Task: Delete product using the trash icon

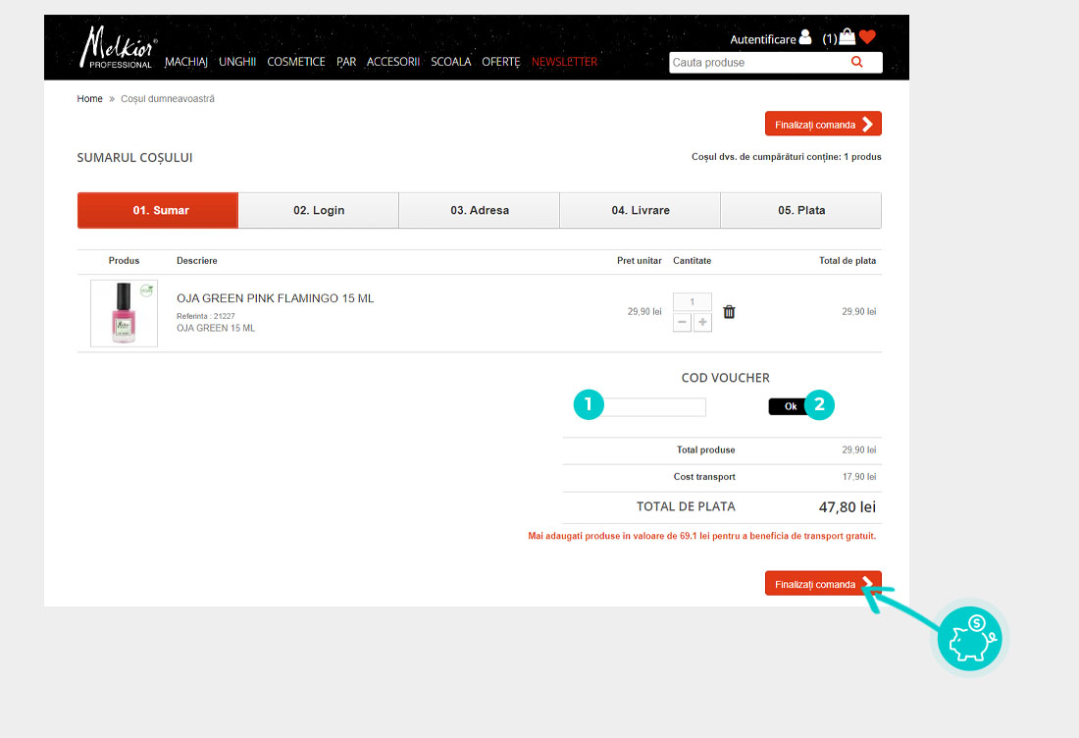Action: click(729, 312)
